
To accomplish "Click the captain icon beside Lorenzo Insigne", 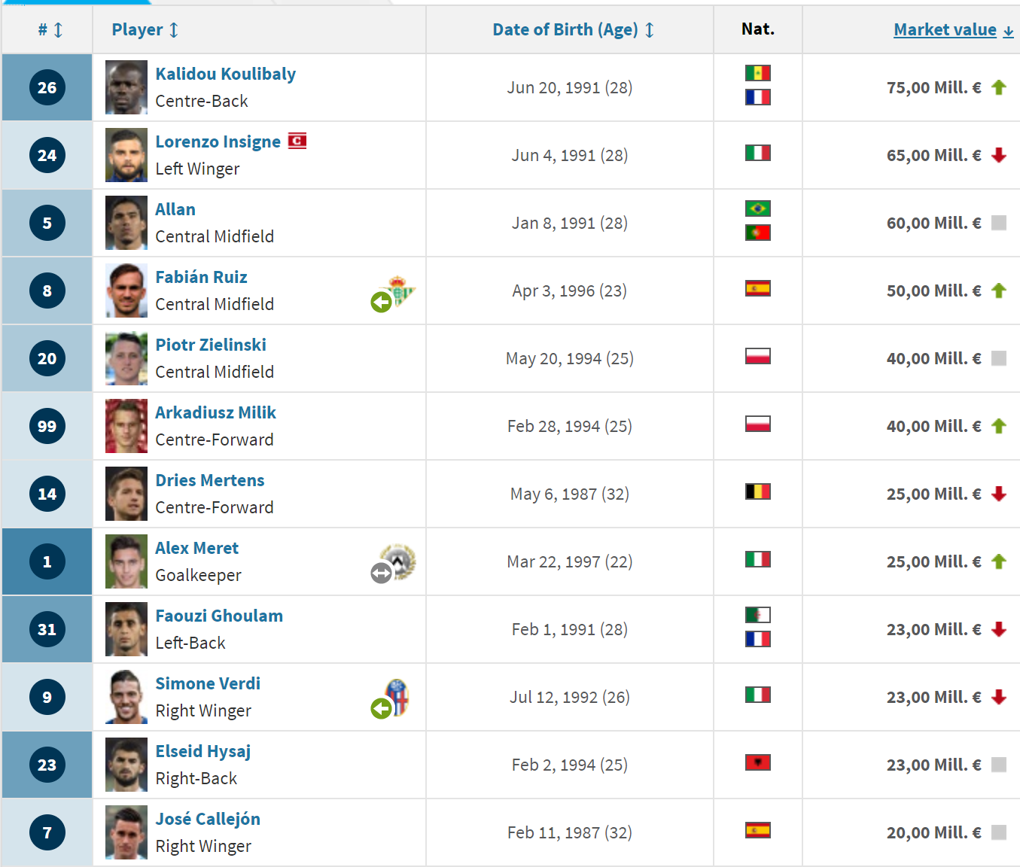I will [x=297, y=141].
